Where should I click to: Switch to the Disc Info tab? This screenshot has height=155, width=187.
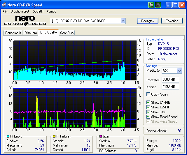click(x=31, y=33)
